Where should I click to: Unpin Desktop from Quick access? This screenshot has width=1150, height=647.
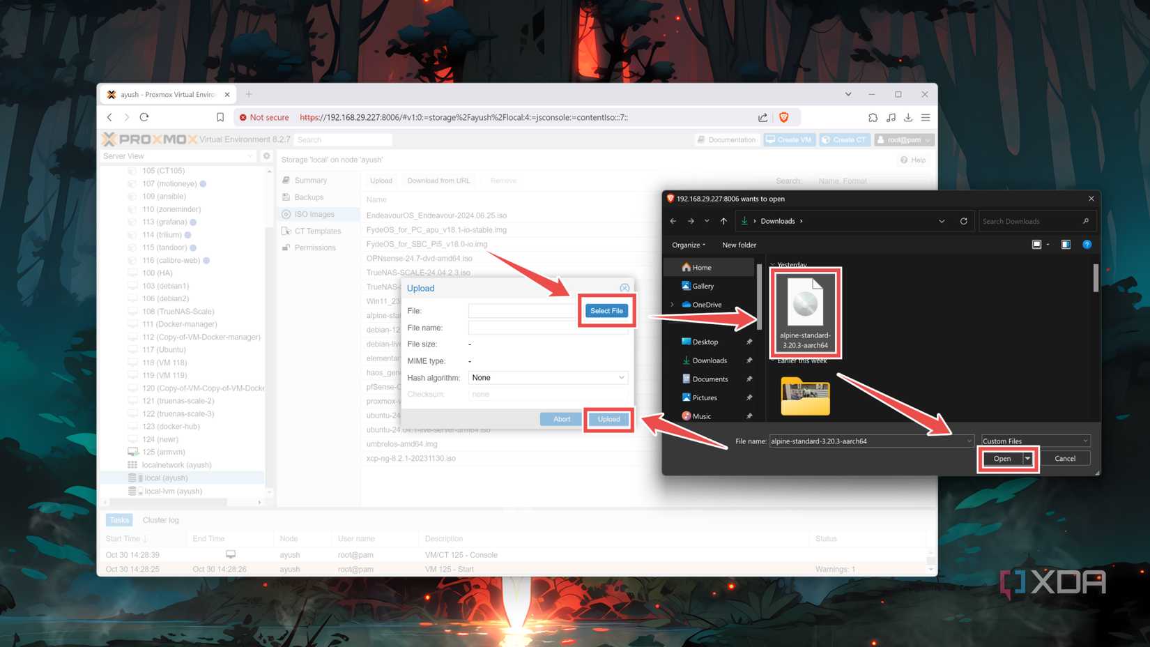click(749, 342)
